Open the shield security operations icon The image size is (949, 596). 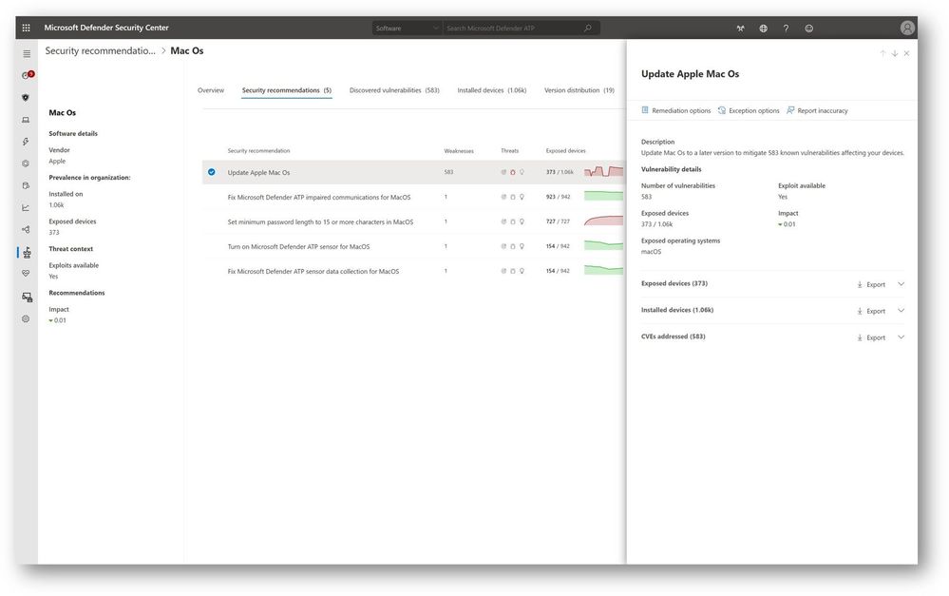(x=26, y=98)
